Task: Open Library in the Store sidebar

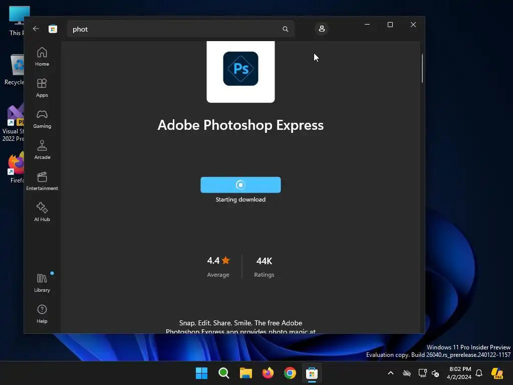Action: pos(42,283)
